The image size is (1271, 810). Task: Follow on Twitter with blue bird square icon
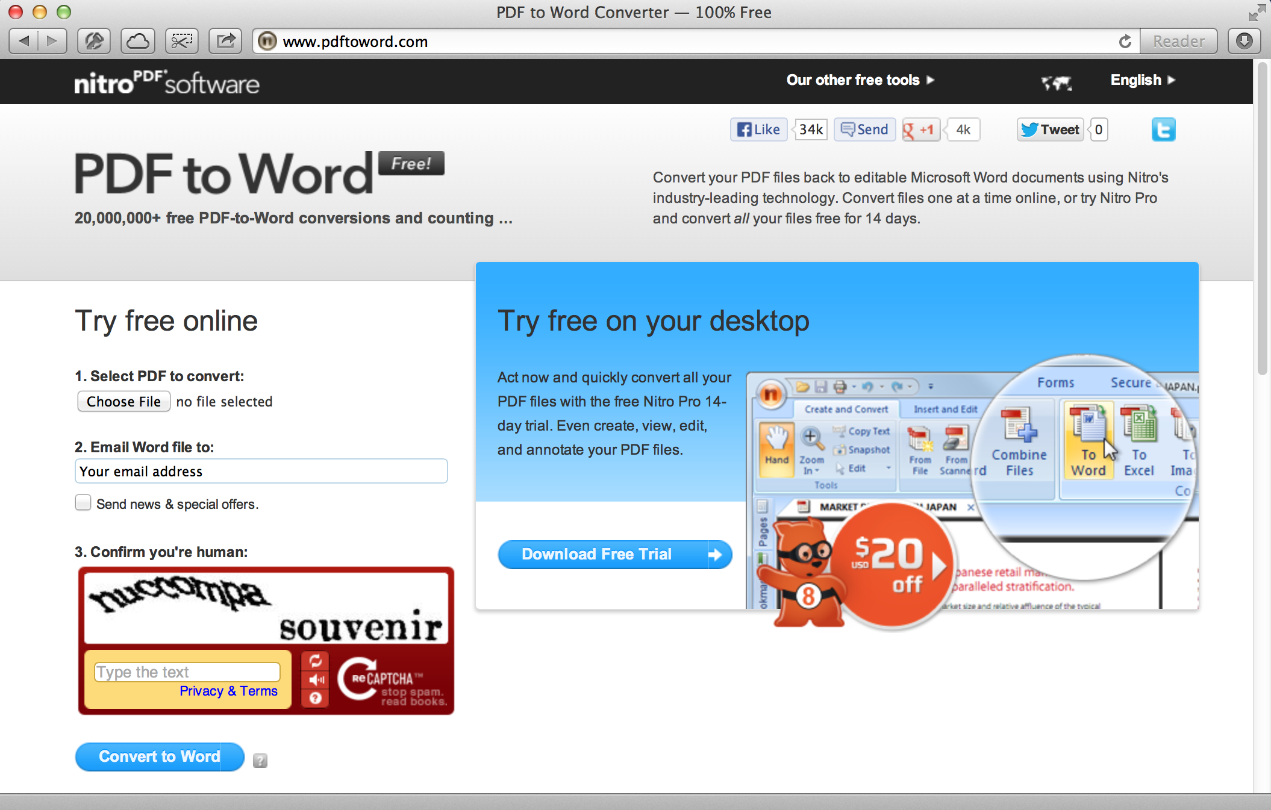(x=1163, y=129)
